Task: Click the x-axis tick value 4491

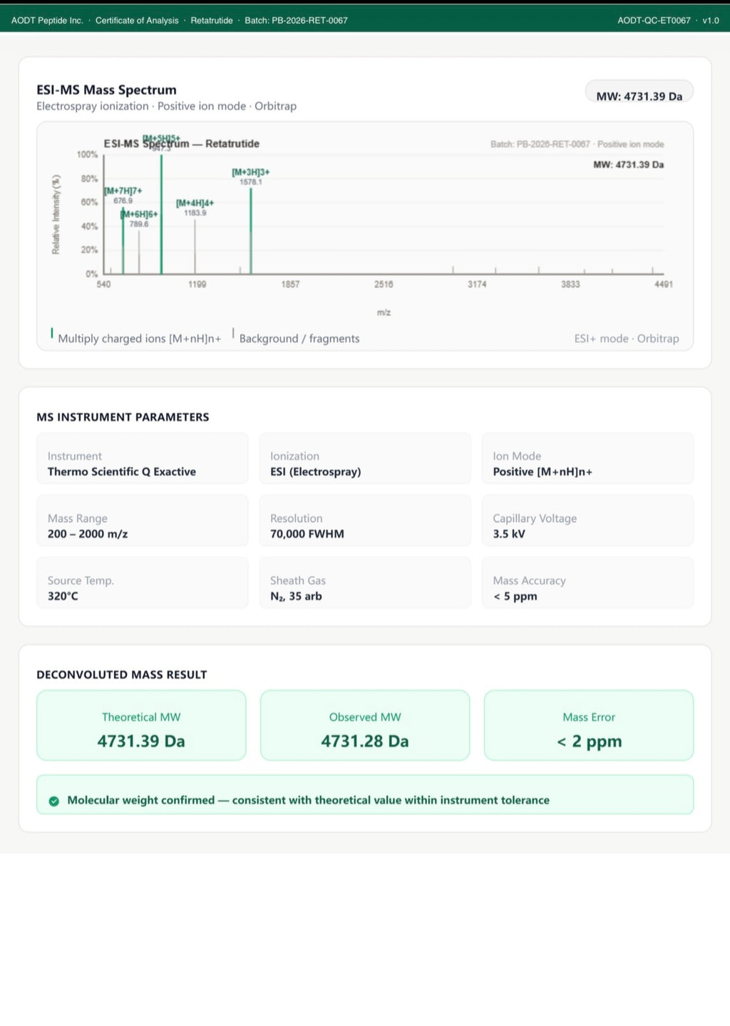Action: pos(664,284)
